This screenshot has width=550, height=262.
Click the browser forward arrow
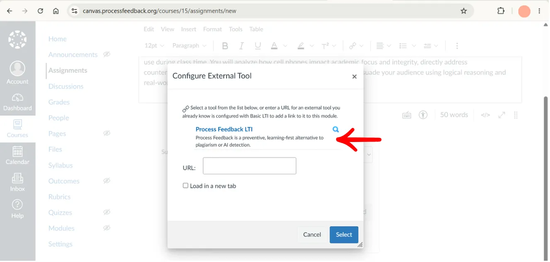coord(25,11)
